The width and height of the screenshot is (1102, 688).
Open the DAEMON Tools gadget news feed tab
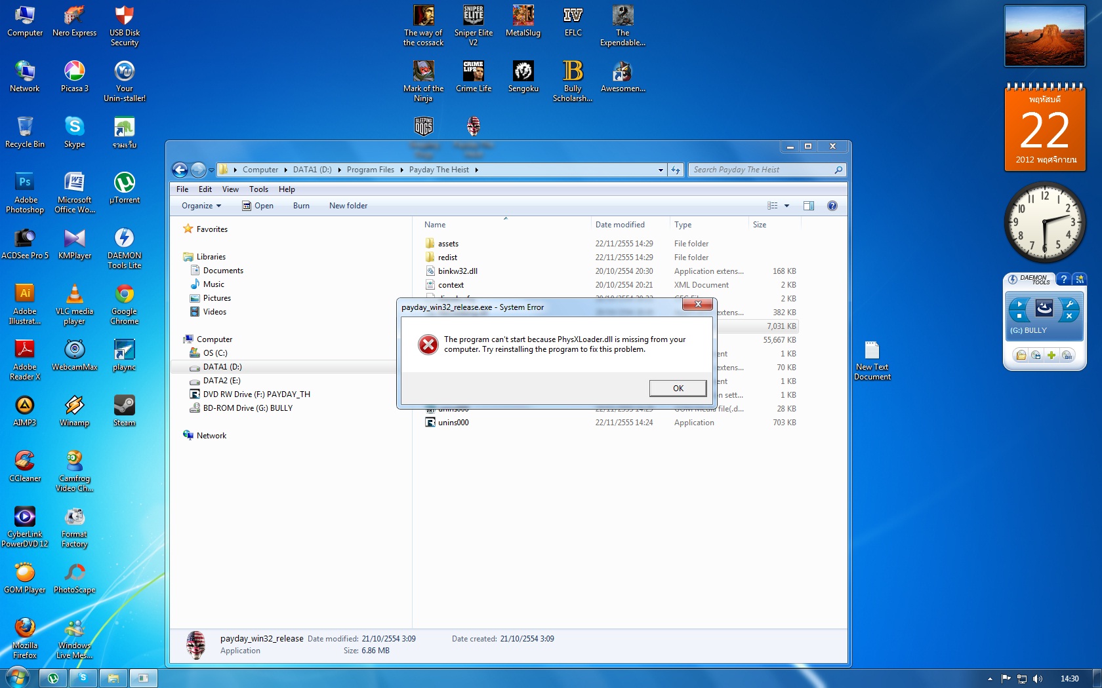coord(1079,279)
